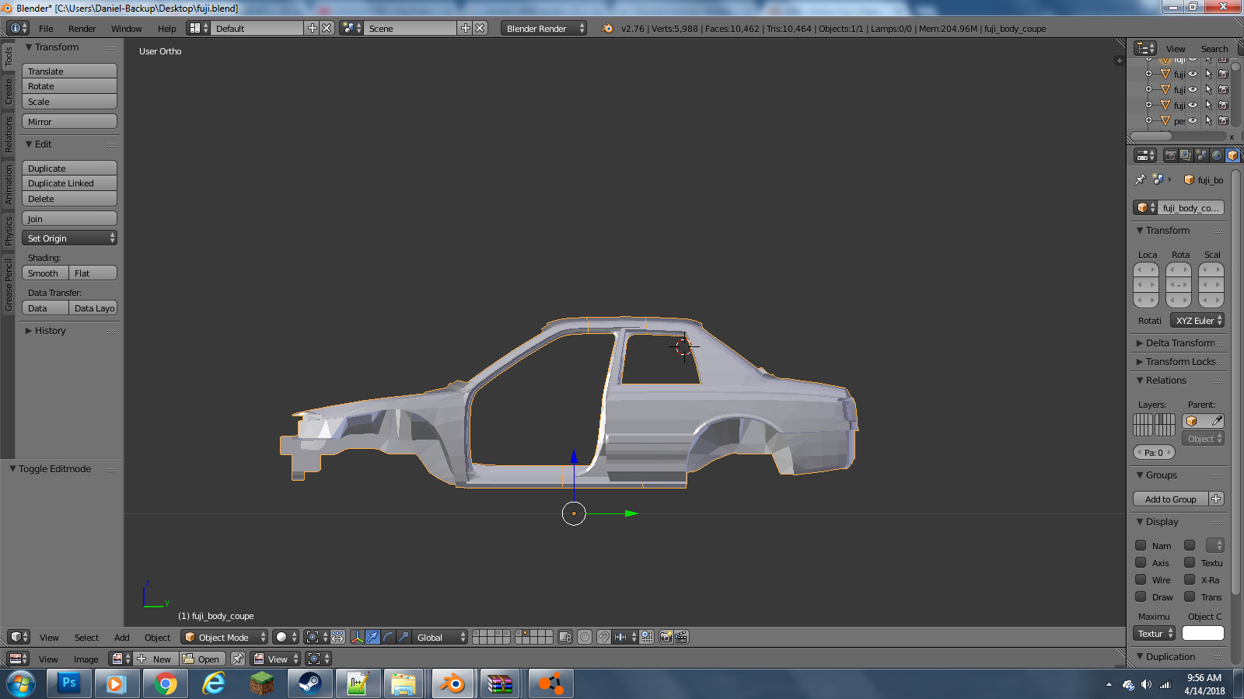Pin the properties context with pushpin
Screen dimensions: 1244x699
[x=1141, y=179]
